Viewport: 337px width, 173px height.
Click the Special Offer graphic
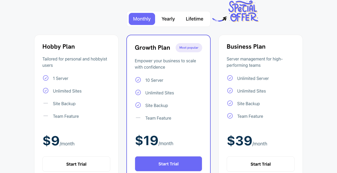tap(243, 12)
